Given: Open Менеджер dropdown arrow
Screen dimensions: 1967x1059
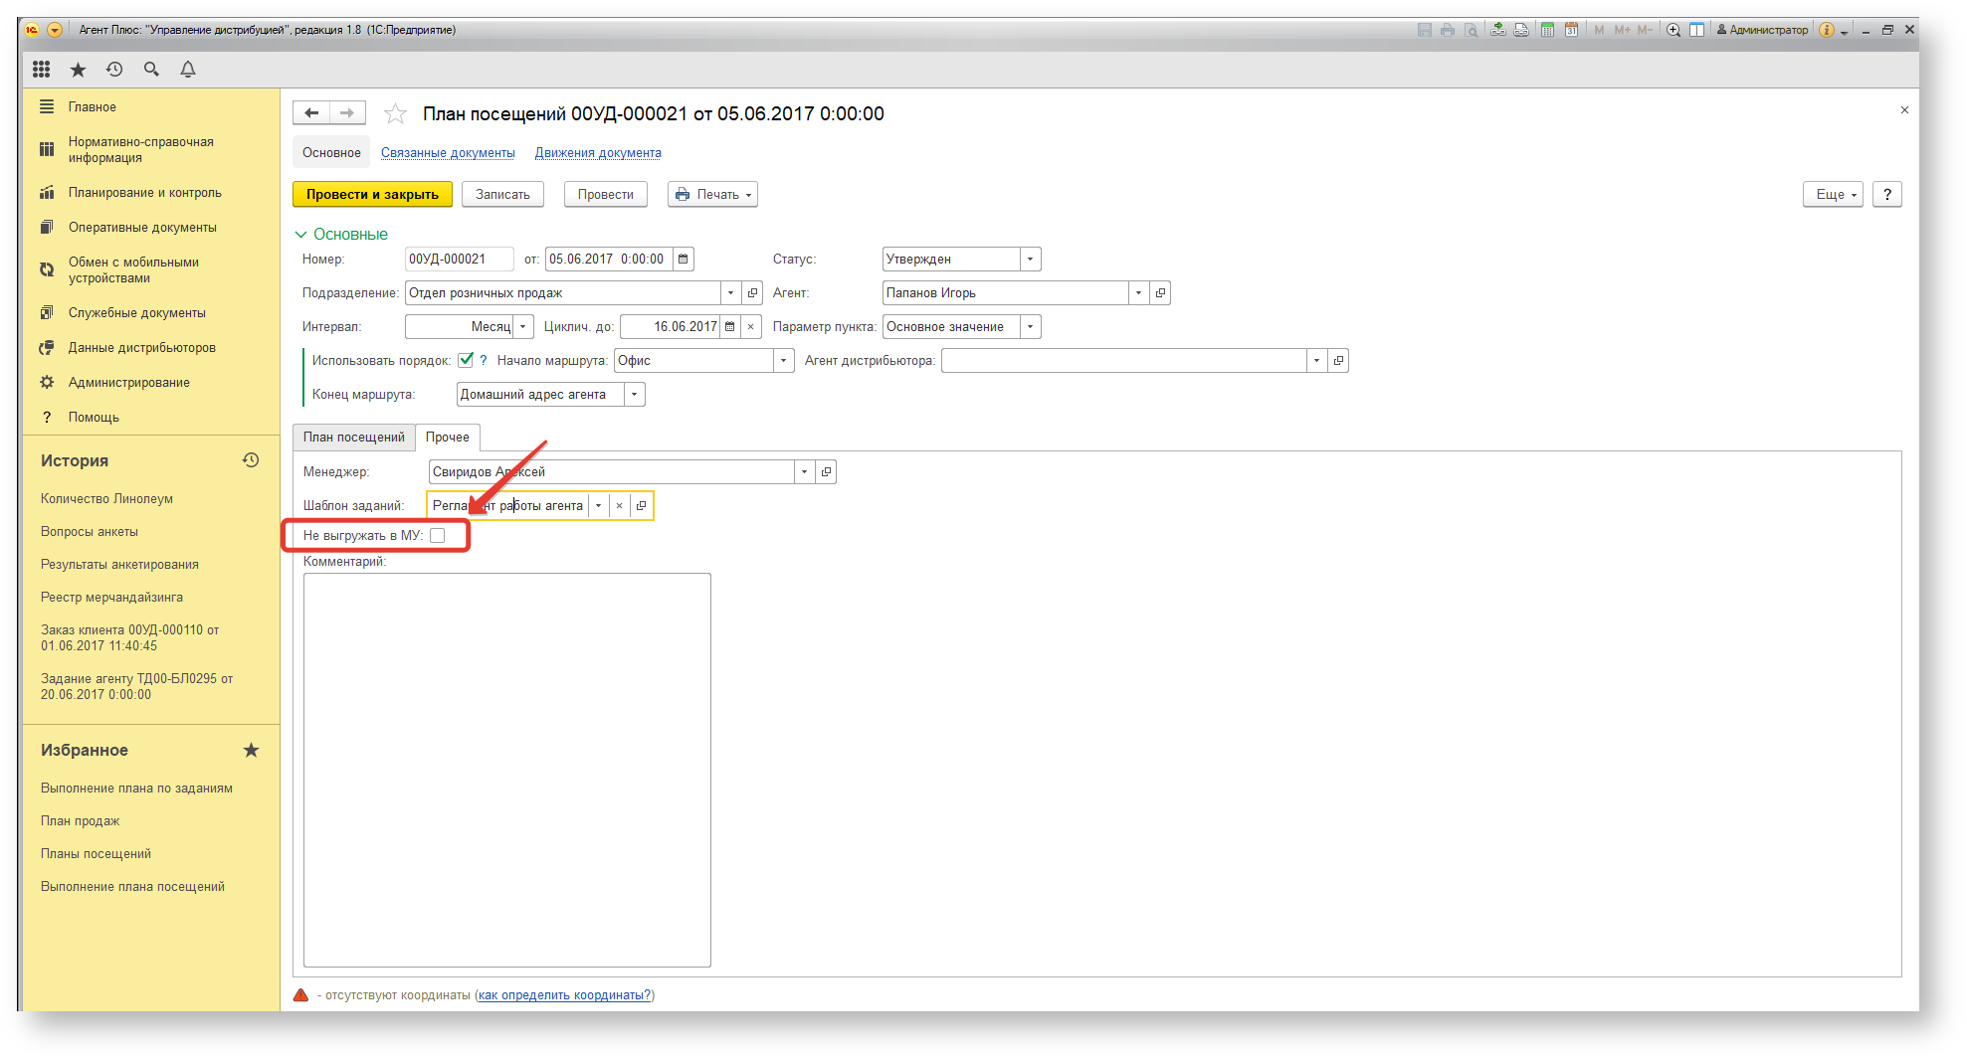Looking at the screenshot, I should (x=804, y=472).
